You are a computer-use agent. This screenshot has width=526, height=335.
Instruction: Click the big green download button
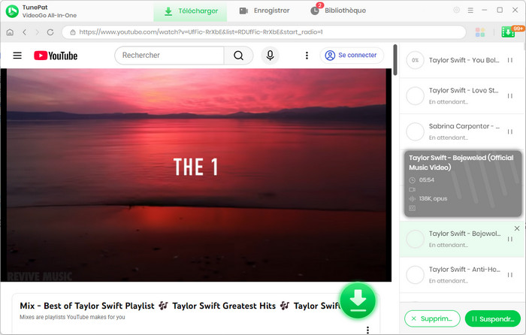pos(358,300)
